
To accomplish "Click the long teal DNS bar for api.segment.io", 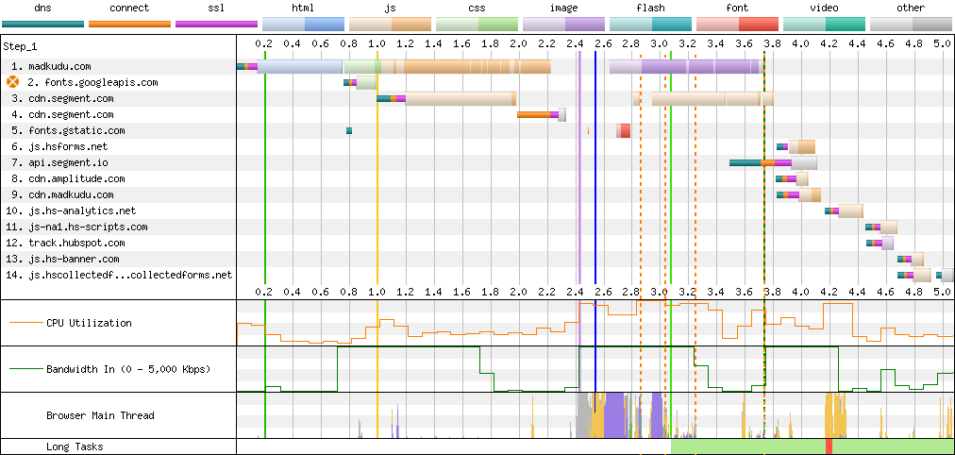I will click(747, 162).
